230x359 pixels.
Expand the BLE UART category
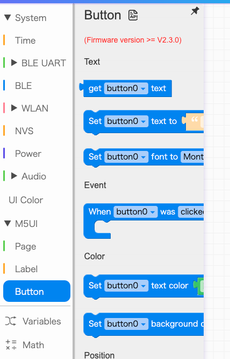coord(14,63)
